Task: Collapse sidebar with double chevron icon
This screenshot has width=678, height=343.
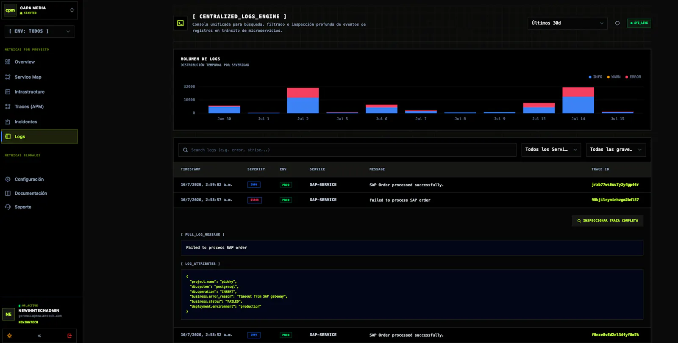Action: point(39,336)
